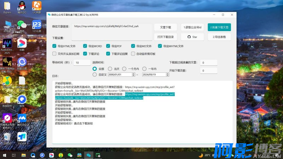The height and width of the screenshot is (159, 283).
Task: Launch the AudioDirector 2025 desktop shortcut
Action: 7,46
